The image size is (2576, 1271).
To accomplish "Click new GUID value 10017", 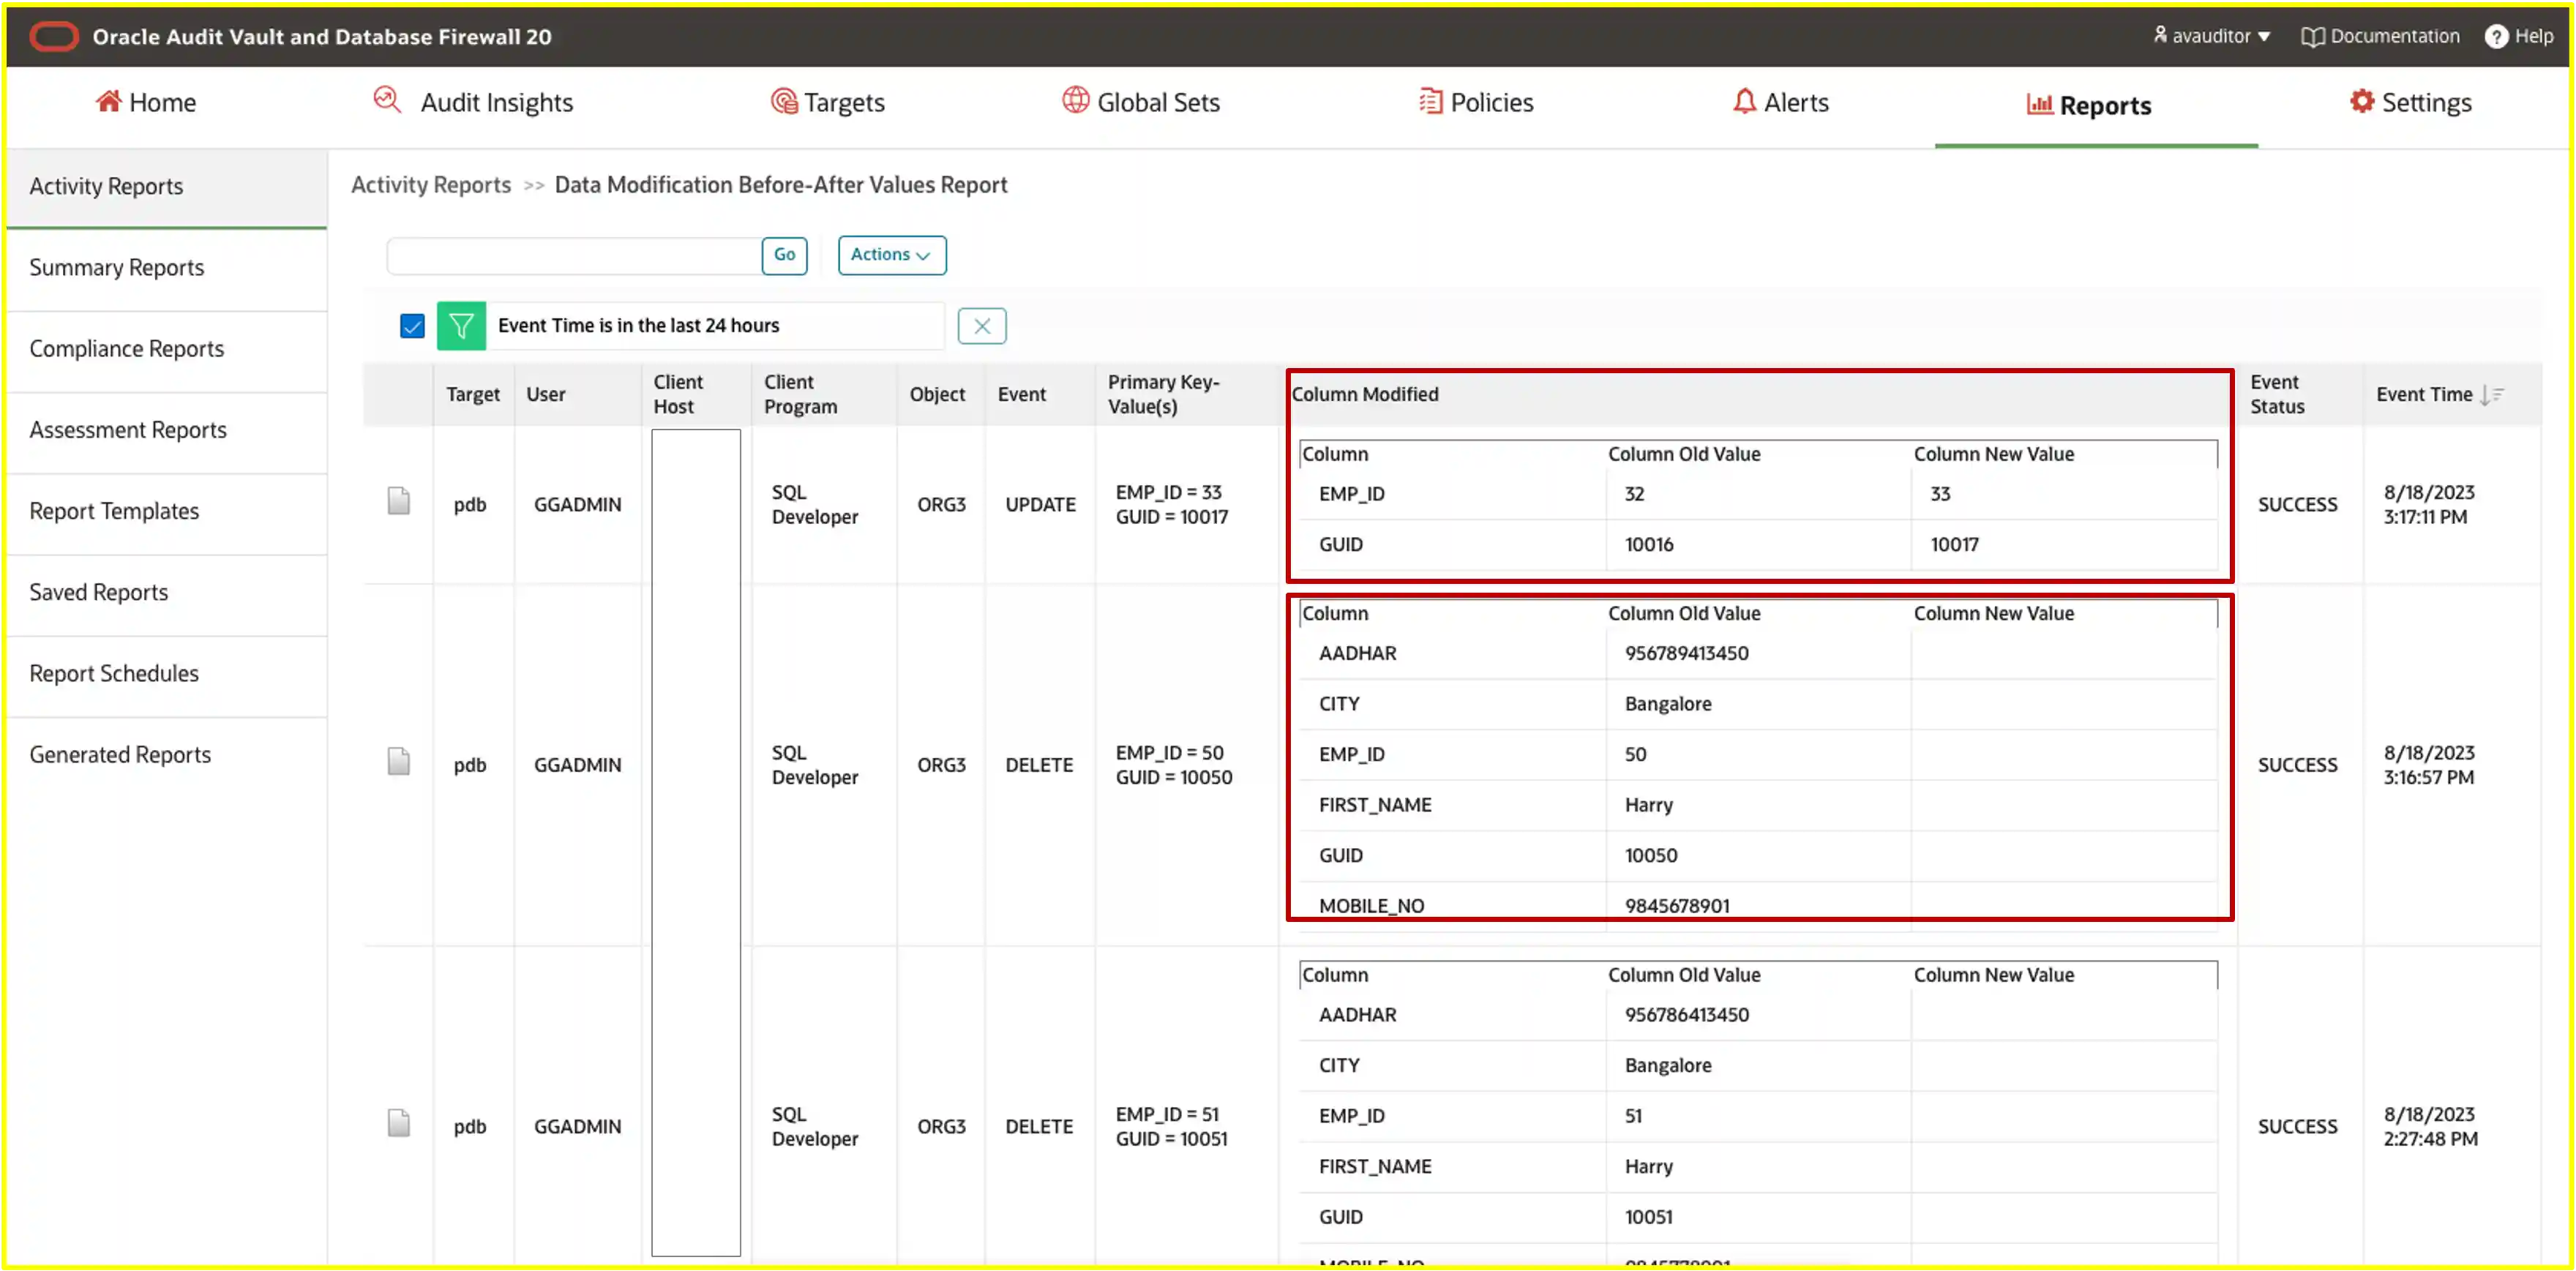I will click(1954, 544).
